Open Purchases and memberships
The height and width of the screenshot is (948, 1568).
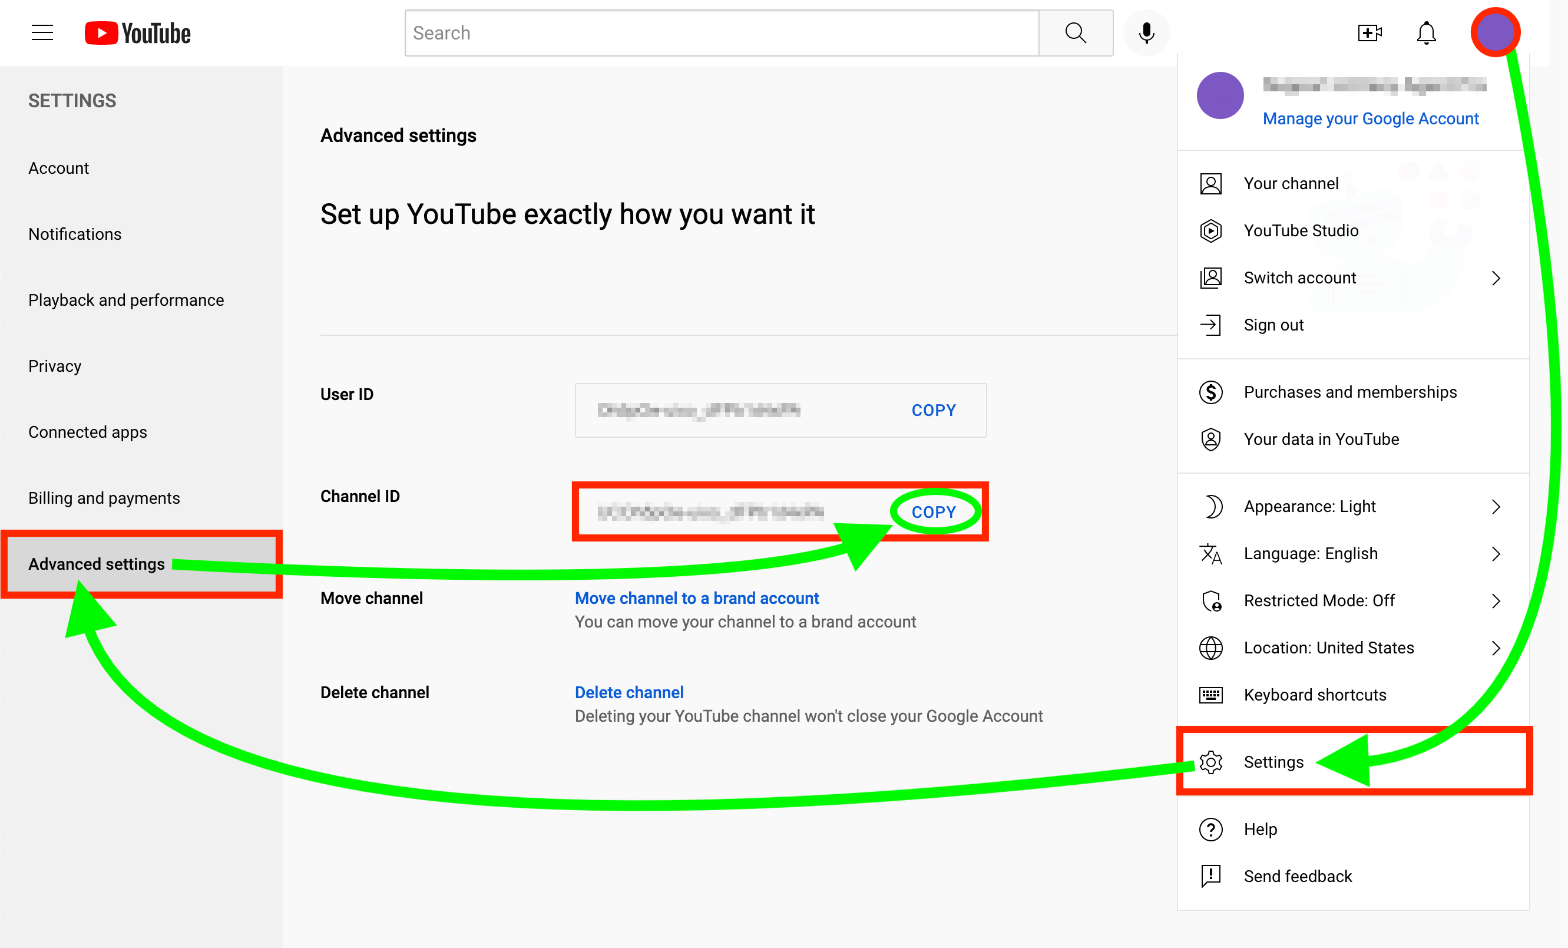tap(1353, 392)
